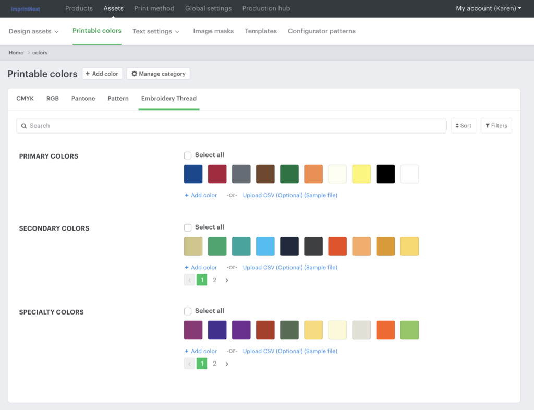Open the Production hub menu
The height and width of the screenshot is (410, 534).
point(266,9)
